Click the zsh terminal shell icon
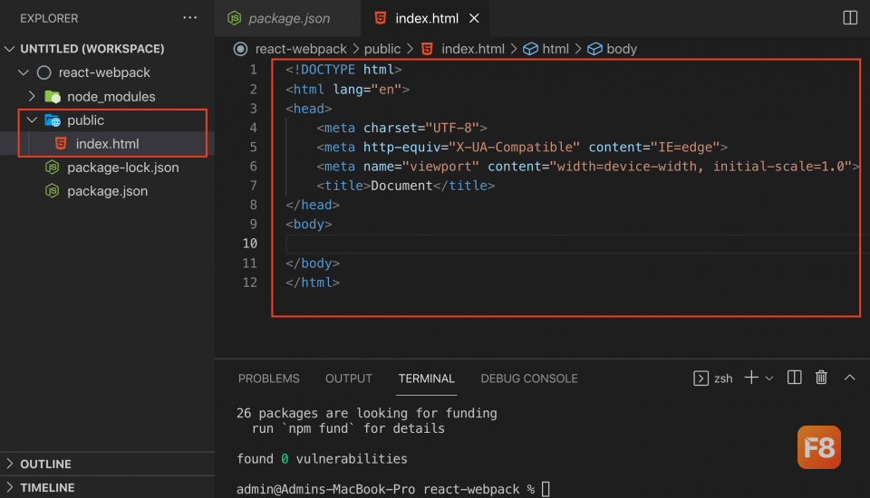Viewport: 870px width, 498px height. [x=701, y=378]
